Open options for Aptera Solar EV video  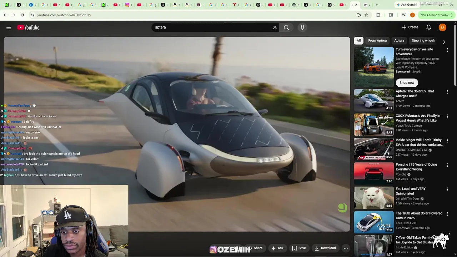448,92
